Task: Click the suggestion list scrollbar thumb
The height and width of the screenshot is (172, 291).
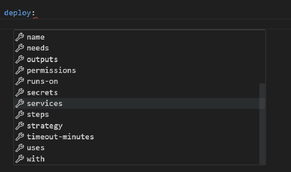Action: pos(262,123)
